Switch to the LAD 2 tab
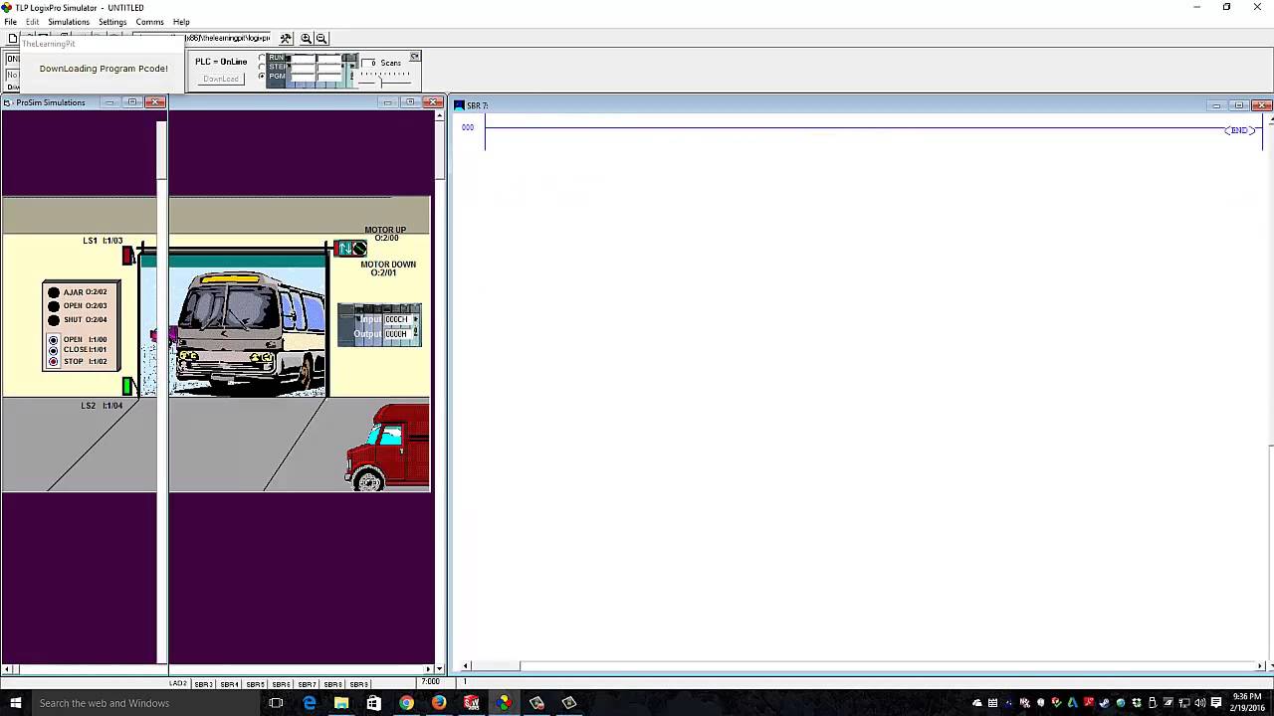Viewport: 1274px width, 716px height. [x=178, y=683]
